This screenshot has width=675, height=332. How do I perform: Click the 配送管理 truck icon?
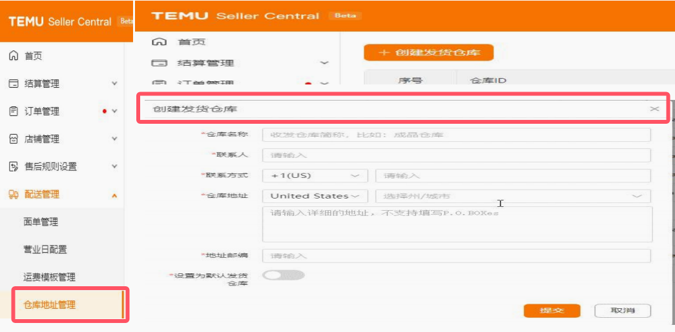point(14,195)
